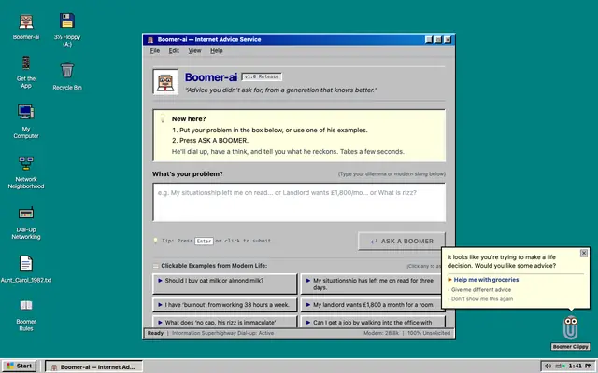
Task: Choose the situationship left me on read example
Action: [x=373, y=283]
